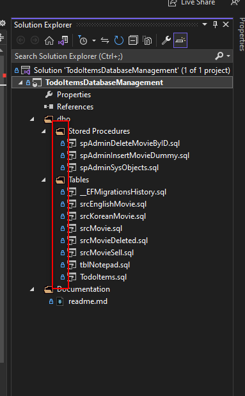Click the search magnifier icon
Viewport: 245px width, 396px height.
(219, 56)
